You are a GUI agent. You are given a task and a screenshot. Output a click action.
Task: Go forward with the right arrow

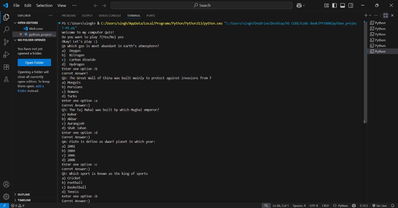(104, 5)
